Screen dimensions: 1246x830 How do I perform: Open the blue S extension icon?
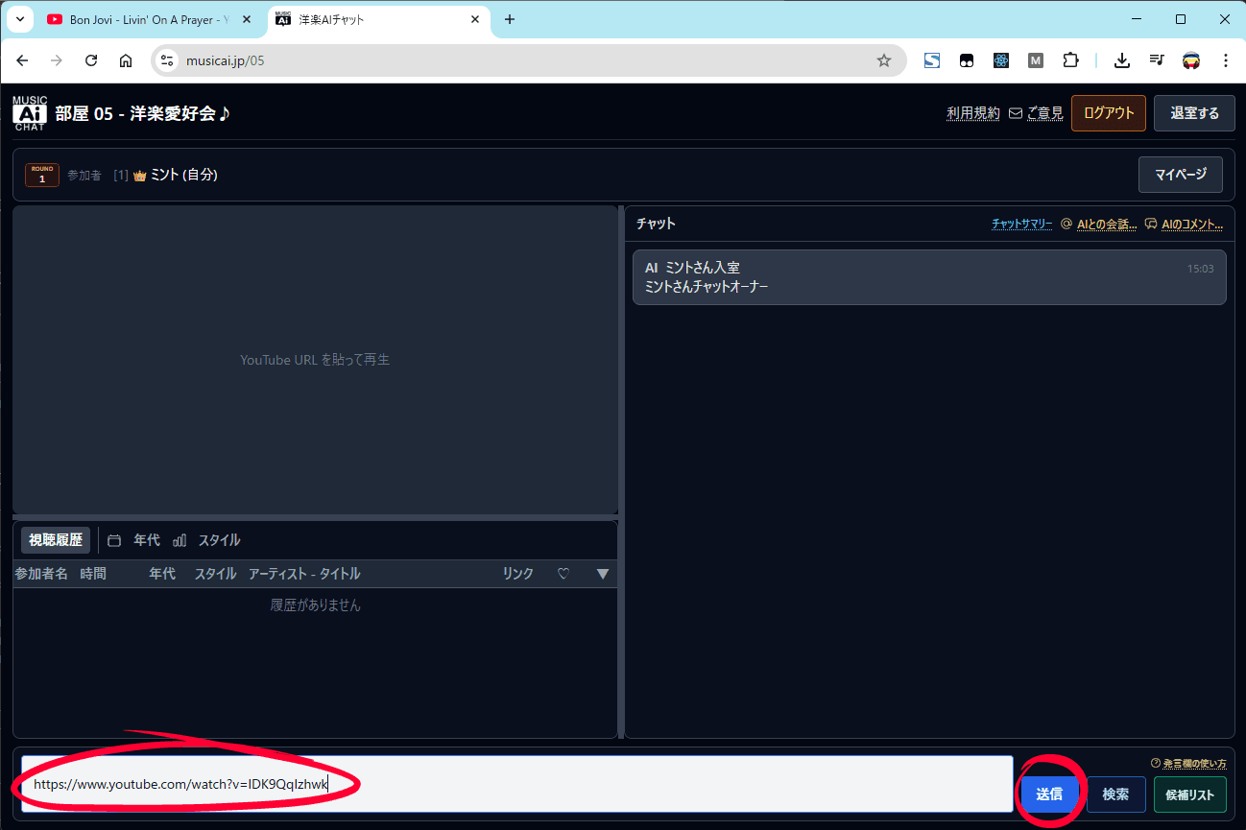[x=932, y=60]
